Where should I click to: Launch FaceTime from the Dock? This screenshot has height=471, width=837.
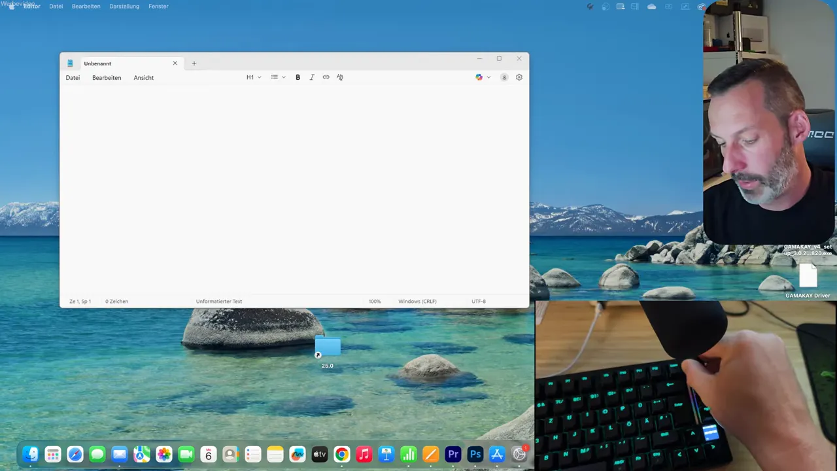point(186,454)
